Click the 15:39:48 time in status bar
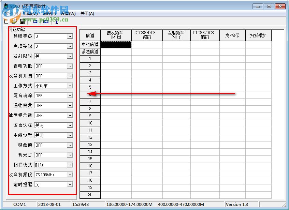The height and width of the screenshot is (210, 289). pos(81,205)
